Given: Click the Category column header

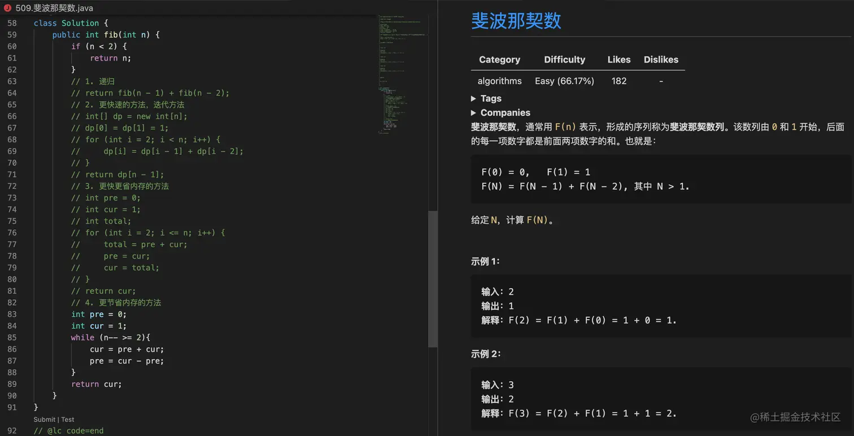Looking at the screenshot, I should tap(499, 59).
